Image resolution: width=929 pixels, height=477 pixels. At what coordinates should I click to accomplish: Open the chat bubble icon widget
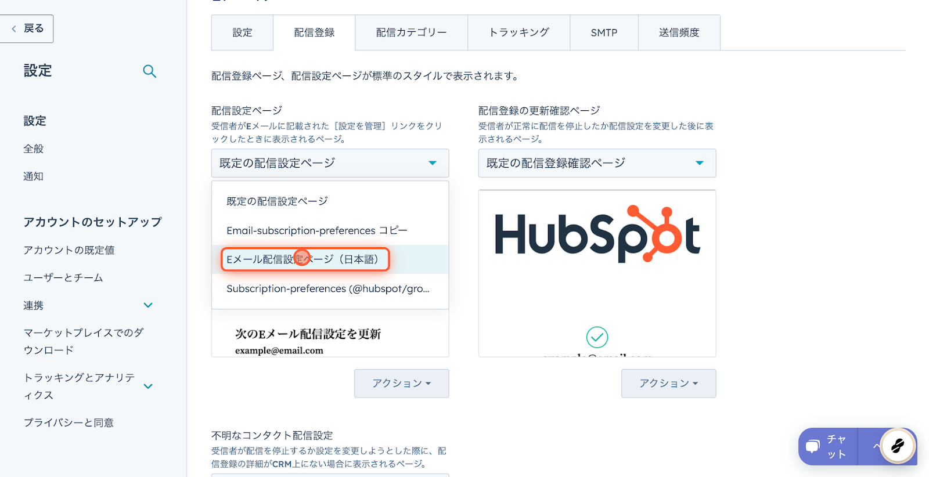click(813, 446)
